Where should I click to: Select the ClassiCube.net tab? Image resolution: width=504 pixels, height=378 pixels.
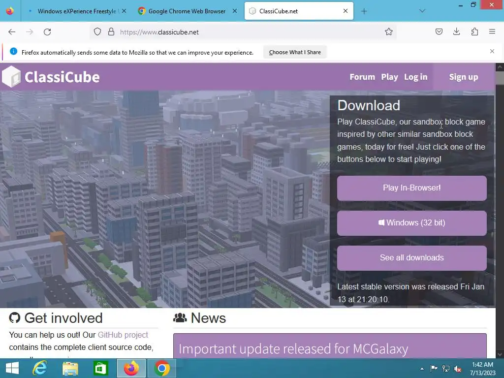coord(298,11)
